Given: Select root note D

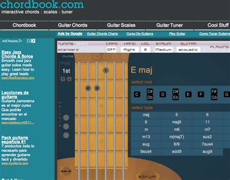Looking at the screenshot, I should (x=163, y=95).
